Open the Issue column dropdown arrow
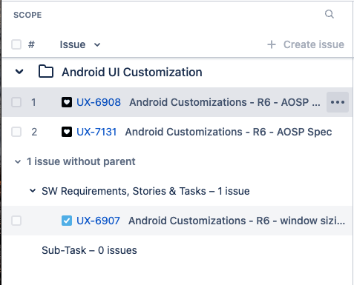 97,45
